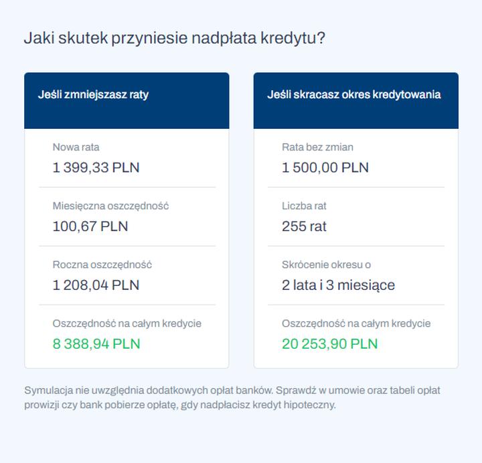The image size is (482, 463).
Task: Click the green 20 253,90 PLN total savings
Action: coord(329,343)
